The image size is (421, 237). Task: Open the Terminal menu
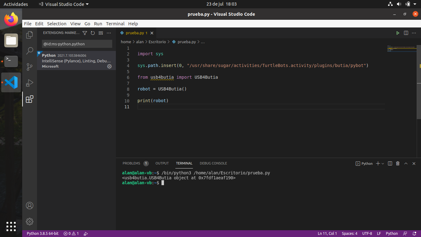115,24
